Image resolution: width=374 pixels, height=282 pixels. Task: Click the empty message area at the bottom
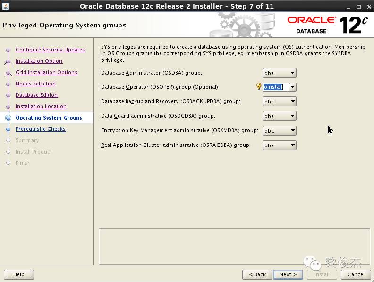[x=234, y=246]
